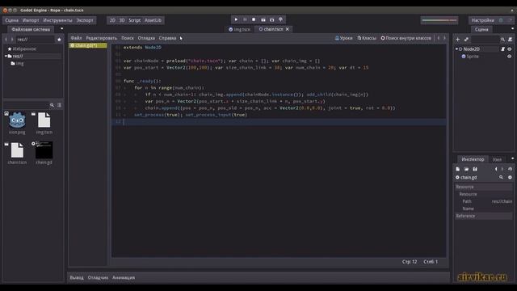517x291 pixels.
Task: Open Поиск menu in script editor
Action: [128, 38]
